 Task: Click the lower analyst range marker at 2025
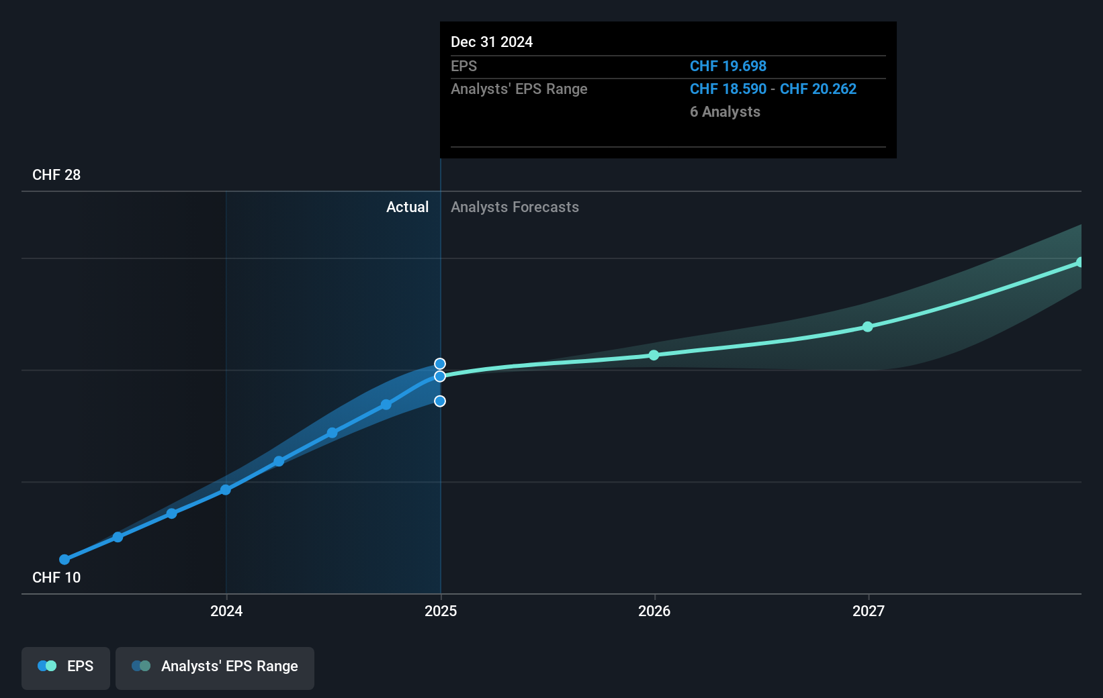pos(440,401)
